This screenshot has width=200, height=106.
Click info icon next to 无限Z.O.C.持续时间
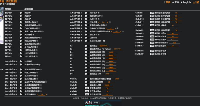click(x=43, y=32)
